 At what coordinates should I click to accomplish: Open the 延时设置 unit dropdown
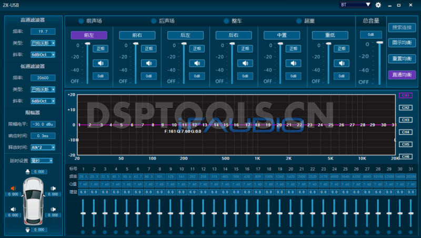[x=42, y=161]
